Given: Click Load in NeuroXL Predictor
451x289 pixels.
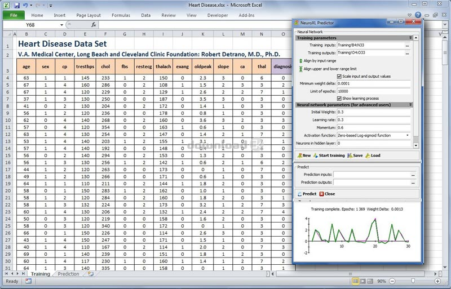Looking at the screenshot, I should (x=373, y=155).
